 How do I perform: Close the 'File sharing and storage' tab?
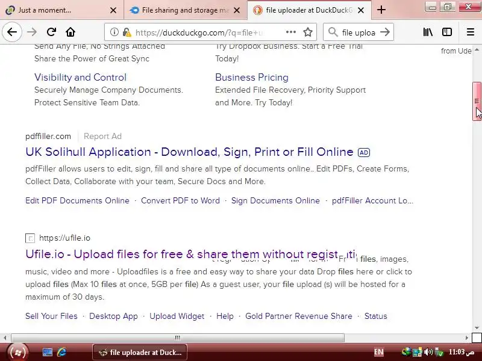tap(237, 10)
